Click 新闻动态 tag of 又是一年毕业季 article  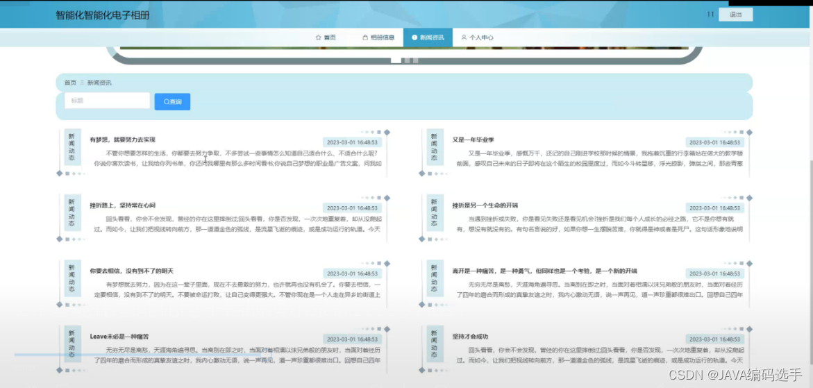435,146
